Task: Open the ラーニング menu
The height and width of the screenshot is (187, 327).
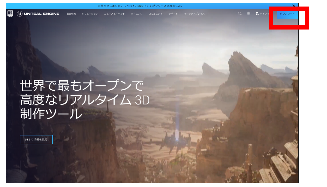Action: (x=137, y=14)
